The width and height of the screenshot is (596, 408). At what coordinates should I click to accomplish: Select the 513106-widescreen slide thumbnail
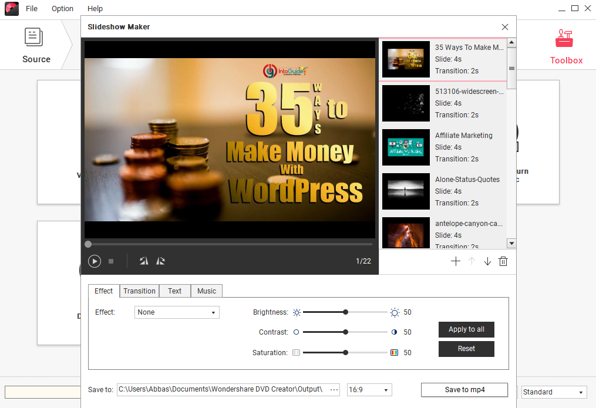406,103
